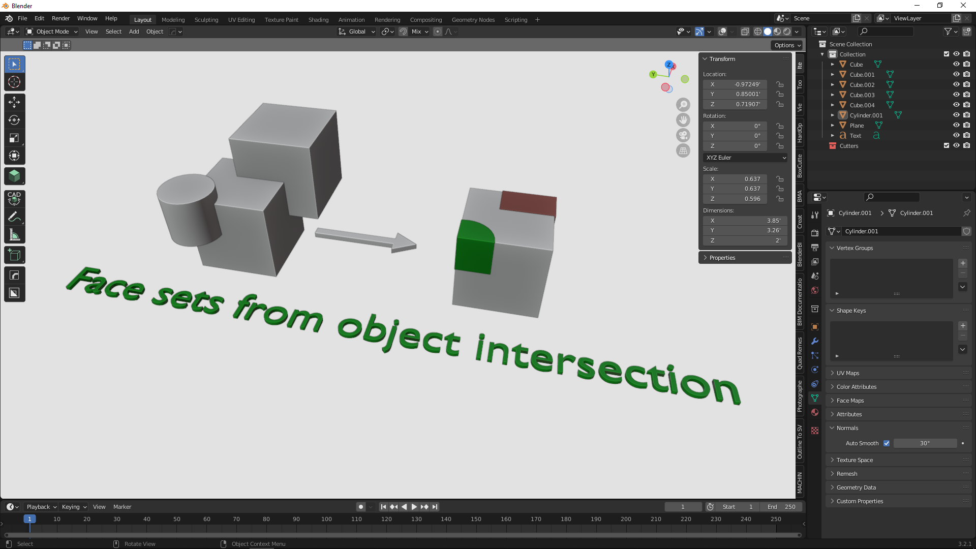Choose the Measure tool
This screenshot has height=549, width=976.
pyautogui.click(x=14, y=235)
